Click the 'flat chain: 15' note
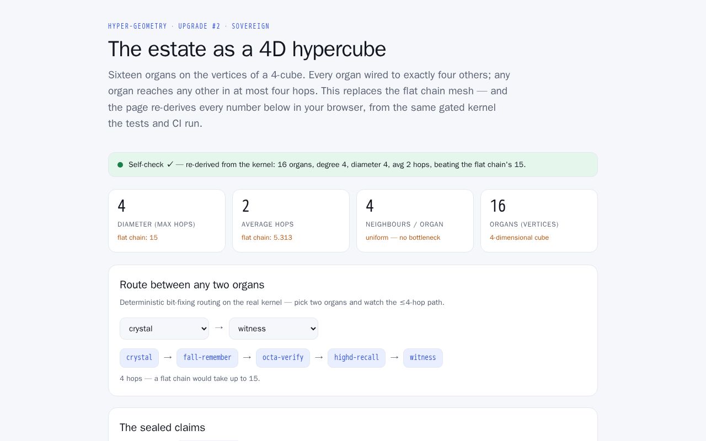Viewport: 706px width, 441px height. click(137, 238)
